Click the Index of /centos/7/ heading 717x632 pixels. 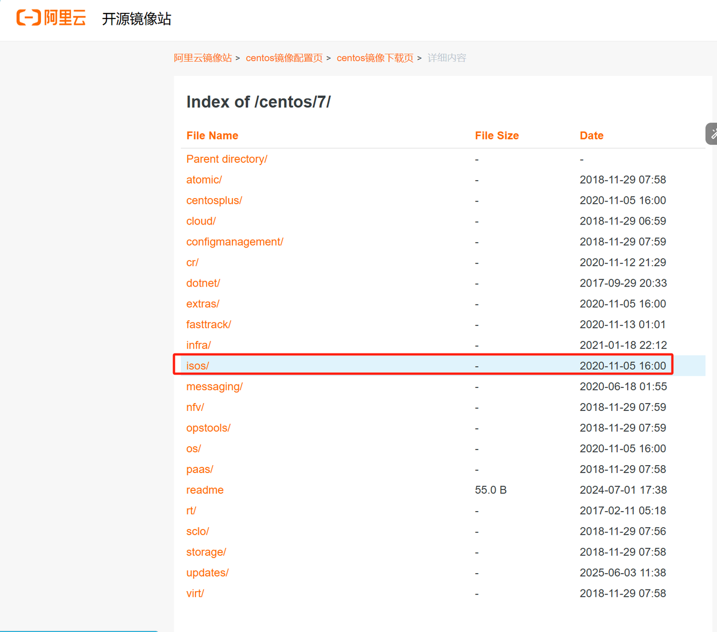(x=259, y=102)
